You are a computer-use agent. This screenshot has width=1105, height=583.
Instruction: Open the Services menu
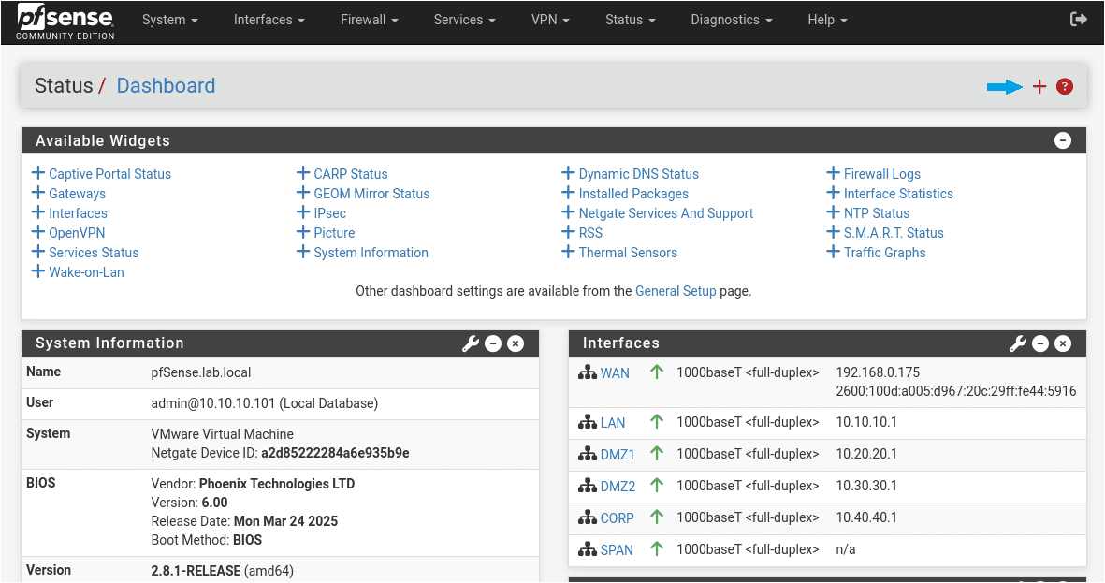coord(464,20)
